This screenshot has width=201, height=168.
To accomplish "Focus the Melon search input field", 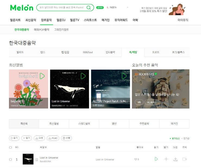I will [x=62, y=8].
